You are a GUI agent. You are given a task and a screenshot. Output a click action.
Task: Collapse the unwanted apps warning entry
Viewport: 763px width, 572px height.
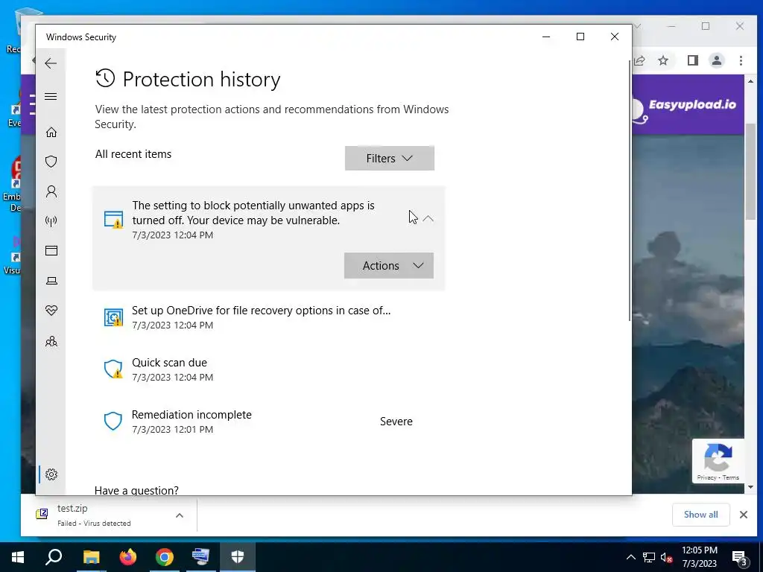click(x=428, y=219)
